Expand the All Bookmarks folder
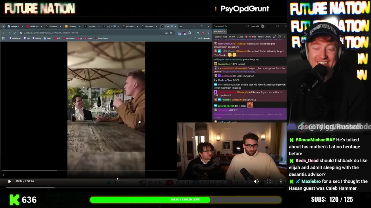The image size is (371, 208). point(202,38)
